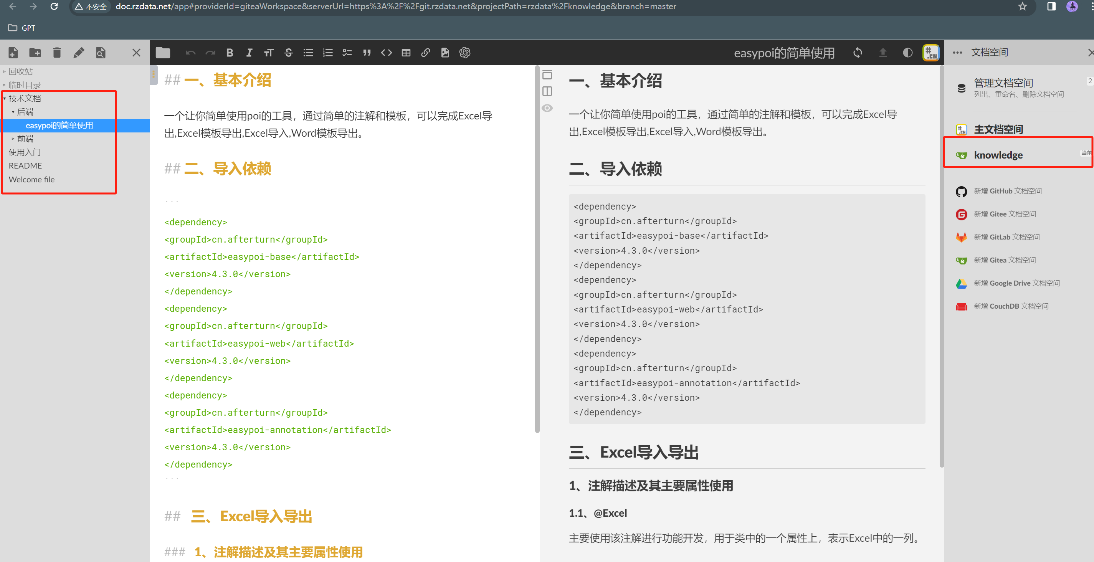
Task: Add a new Google Drive document space
Action: [x=1015, y=283]
